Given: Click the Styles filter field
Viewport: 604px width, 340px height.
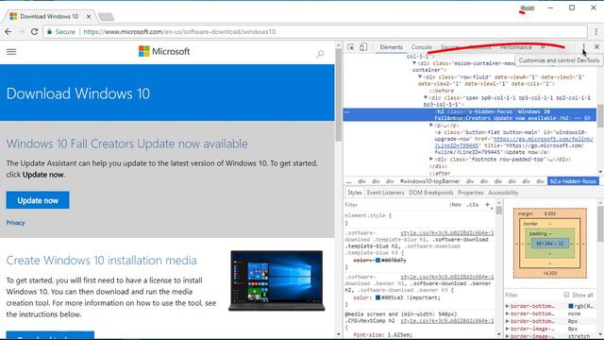Looking at the screenshot, I should pos(396,205).
